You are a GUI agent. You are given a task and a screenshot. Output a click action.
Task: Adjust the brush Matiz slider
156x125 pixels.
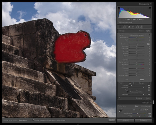137,40
